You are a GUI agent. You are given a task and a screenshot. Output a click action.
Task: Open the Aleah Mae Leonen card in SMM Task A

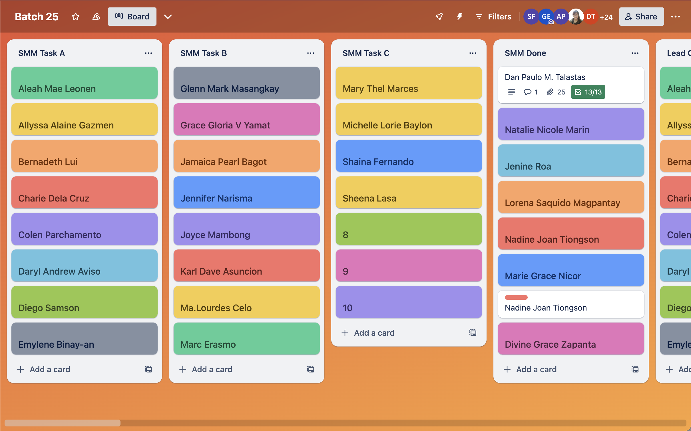click(x=85, y=83)
